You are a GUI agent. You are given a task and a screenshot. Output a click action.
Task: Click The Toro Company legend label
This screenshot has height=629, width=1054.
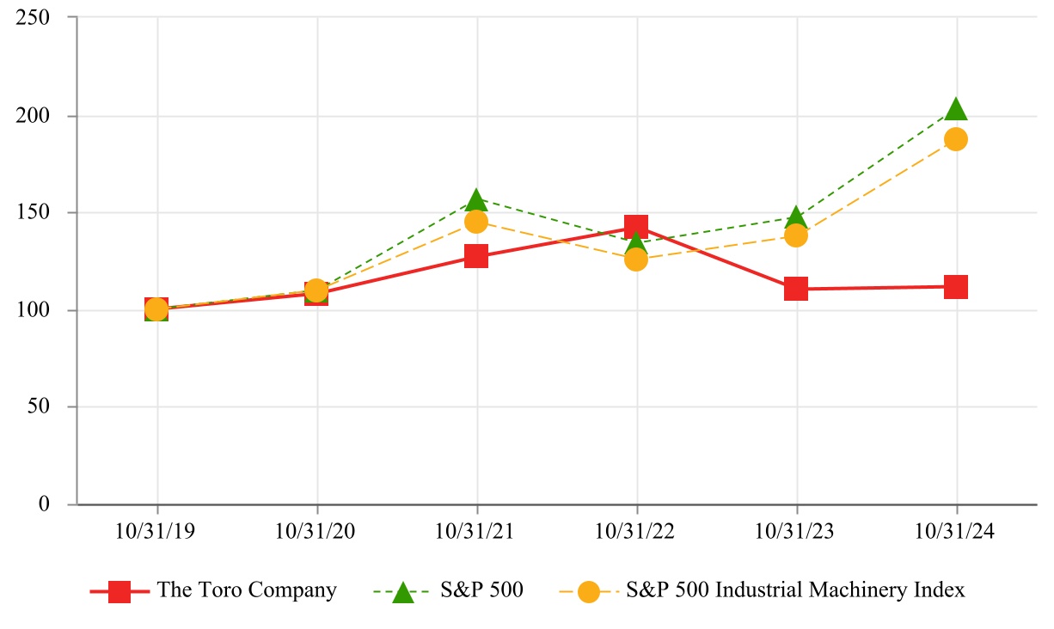[x=247, y=590]
